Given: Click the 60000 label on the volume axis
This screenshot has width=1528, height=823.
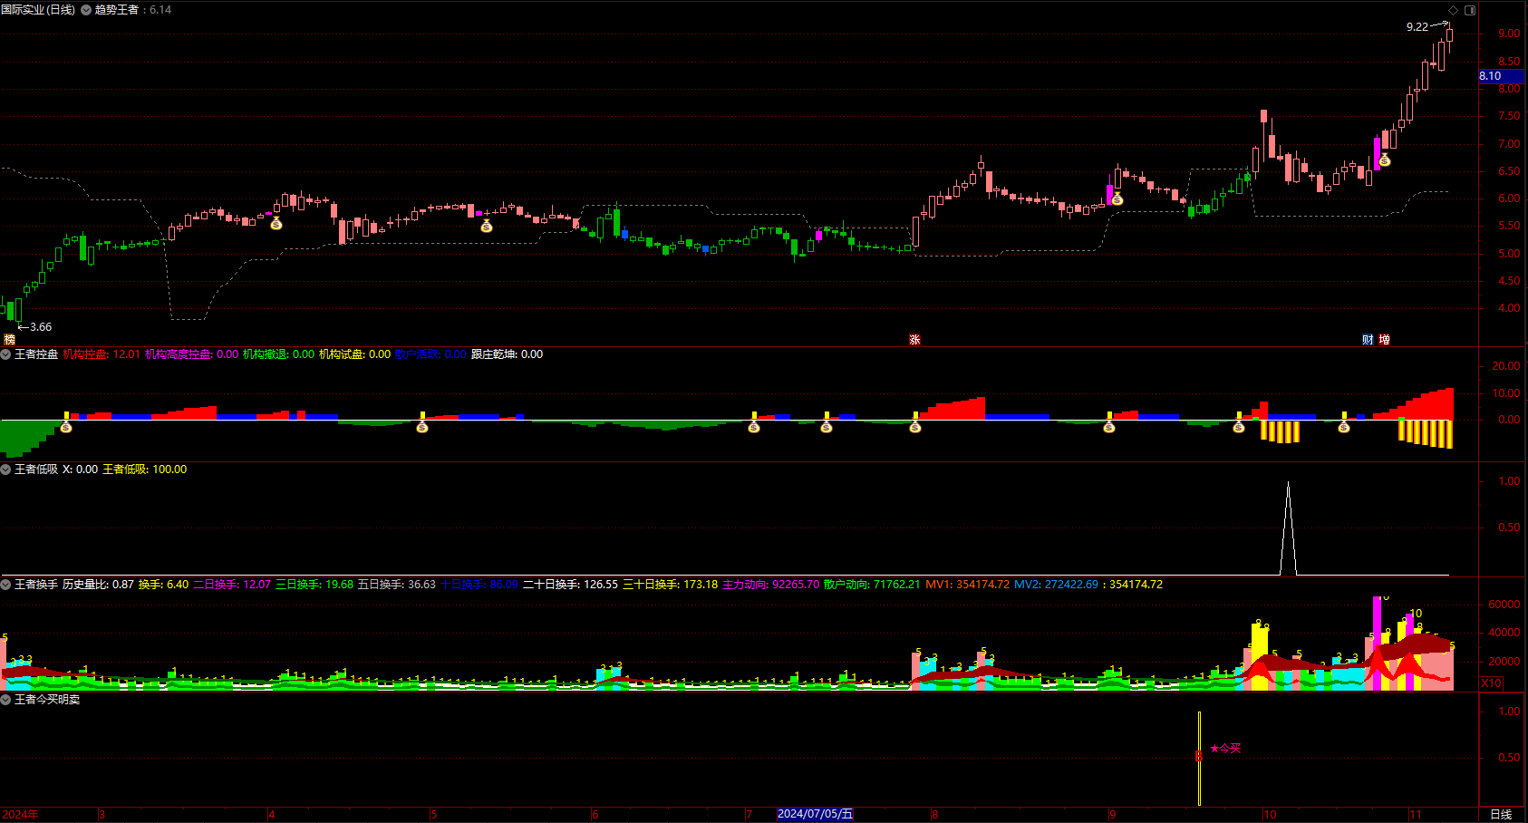Looking at the screenshot, I should (x=1504, y=605).
